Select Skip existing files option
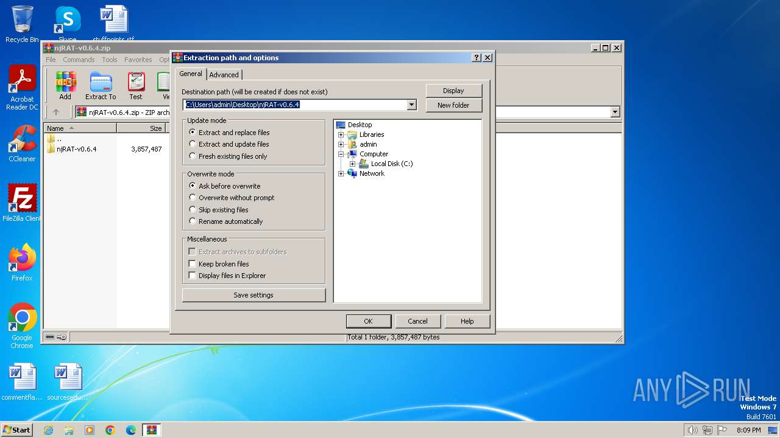 pyautogui.click(x=193, y=210)
